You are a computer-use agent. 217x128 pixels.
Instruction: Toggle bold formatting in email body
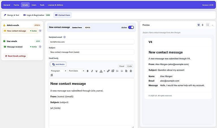pos(88,71)
